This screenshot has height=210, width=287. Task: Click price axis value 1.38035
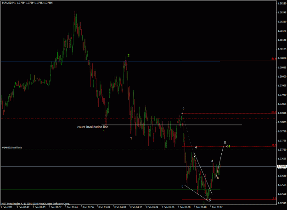[x=281, y=68]
